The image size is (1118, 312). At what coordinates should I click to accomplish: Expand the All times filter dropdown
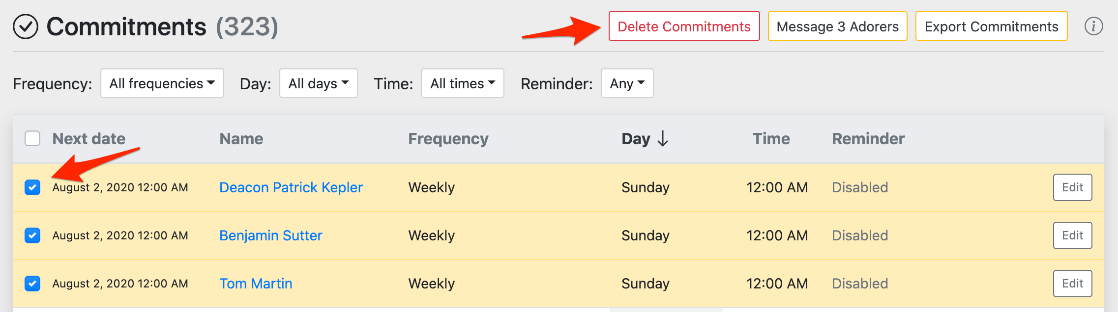[x=462, y=83]
